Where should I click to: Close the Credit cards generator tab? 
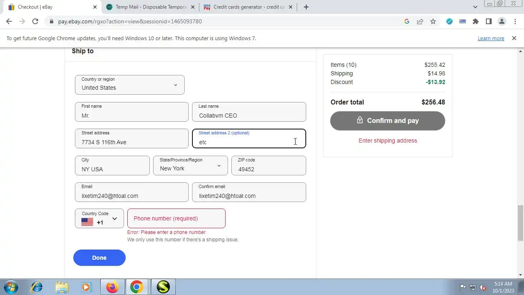pos(291,7)
